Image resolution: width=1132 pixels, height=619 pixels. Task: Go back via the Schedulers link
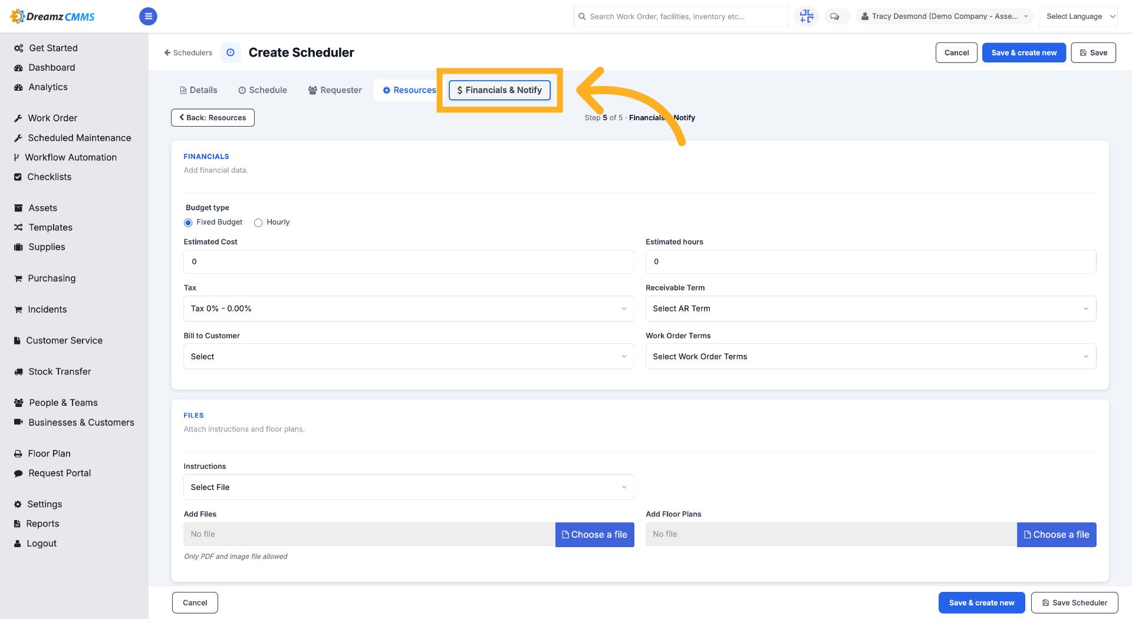tap(188, 52)
